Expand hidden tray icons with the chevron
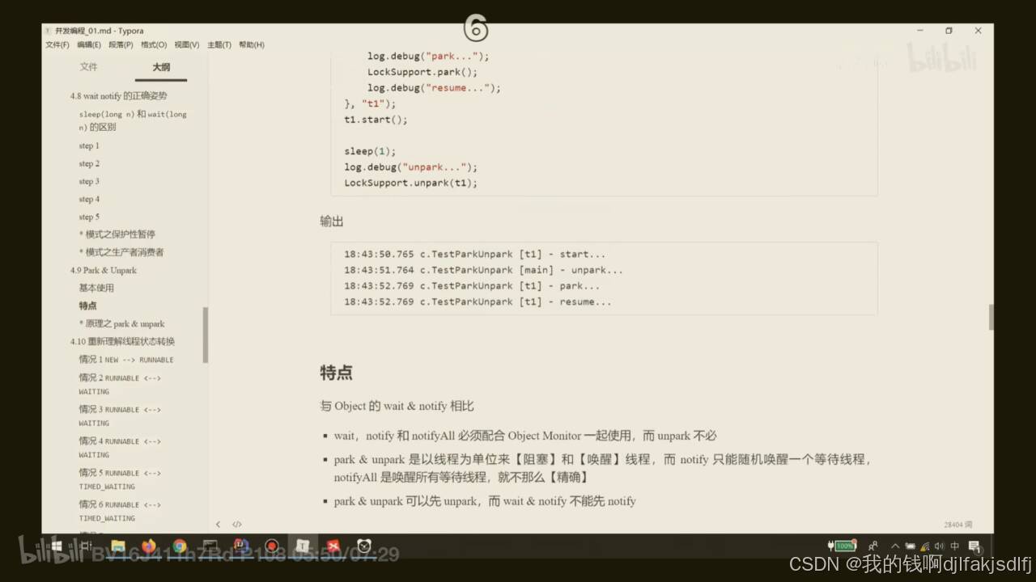Screen dimensions: 1036x582 (x=895, y=546)
